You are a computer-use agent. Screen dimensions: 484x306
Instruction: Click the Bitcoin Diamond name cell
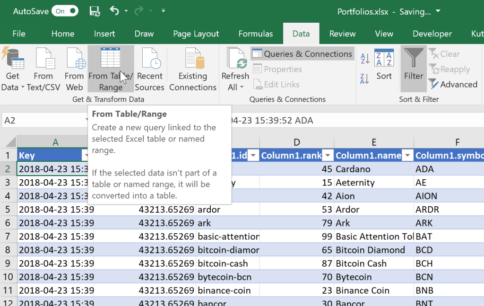374,250
